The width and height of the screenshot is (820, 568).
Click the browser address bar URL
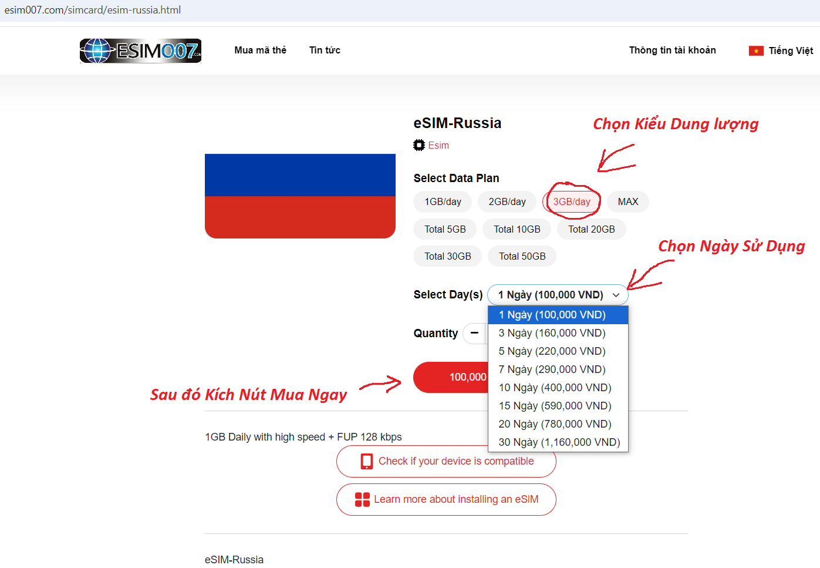point(93,10)
